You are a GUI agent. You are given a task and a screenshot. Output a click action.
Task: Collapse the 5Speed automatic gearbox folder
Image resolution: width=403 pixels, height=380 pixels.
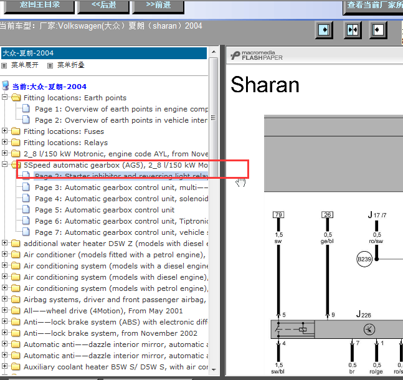tap(4, 164)
